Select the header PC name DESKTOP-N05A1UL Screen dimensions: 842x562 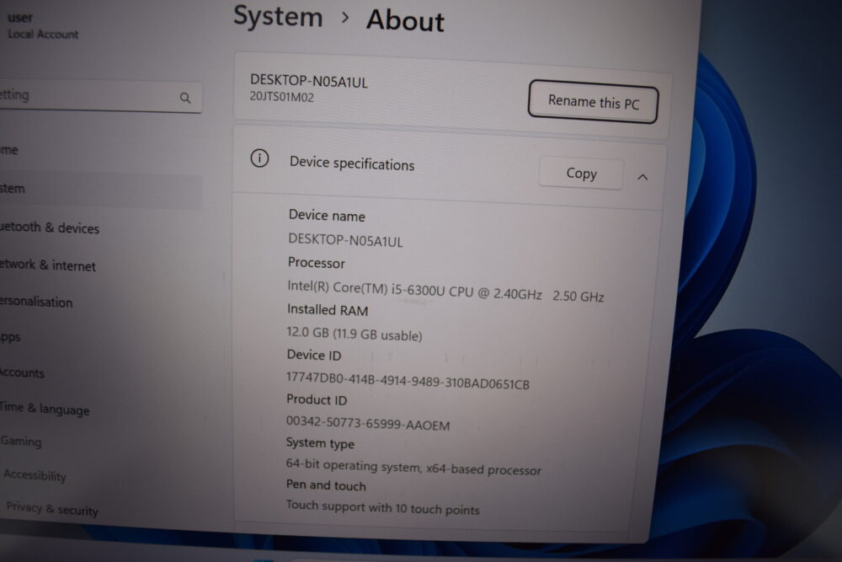[x=309, y=81]
